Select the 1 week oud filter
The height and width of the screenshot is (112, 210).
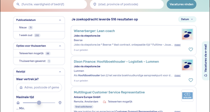click(x=26, y=35)
